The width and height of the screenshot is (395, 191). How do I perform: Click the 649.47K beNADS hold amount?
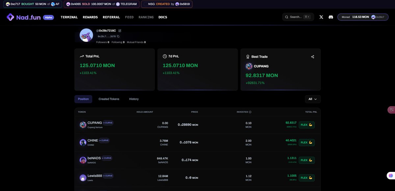click(x=163, y=158)
